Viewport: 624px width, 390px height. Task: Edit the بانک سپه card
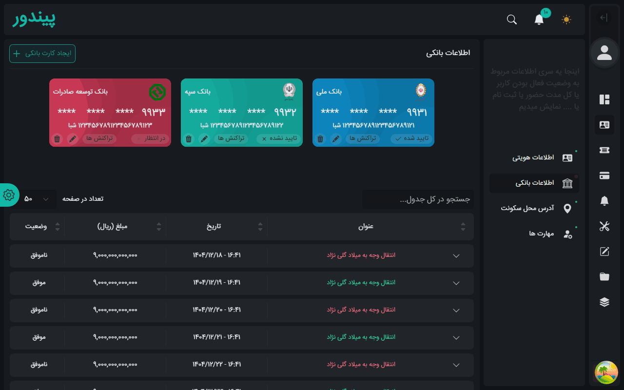pos(204,139)
